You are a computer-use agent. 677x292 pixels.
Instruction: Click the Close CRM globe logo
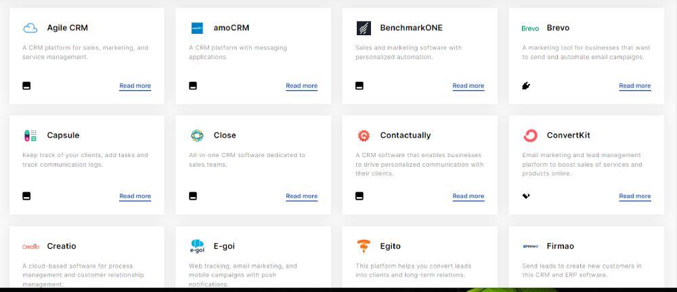click(197, 135)
